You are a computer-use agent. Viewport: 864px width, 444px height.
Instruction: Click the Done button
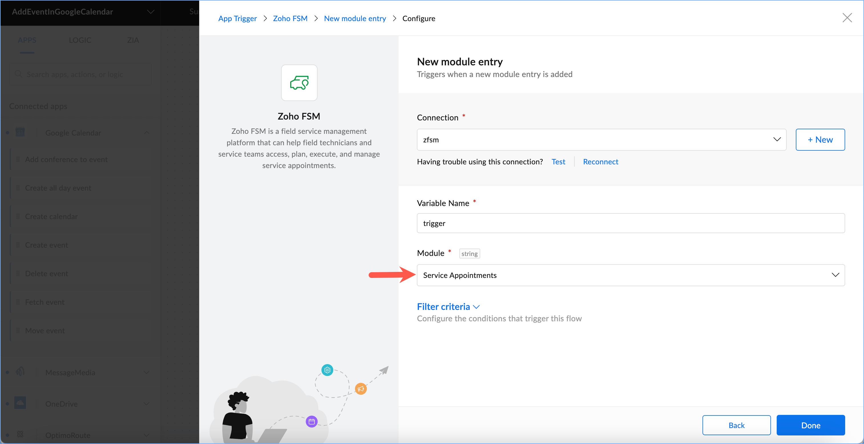(x=810, y=425)
